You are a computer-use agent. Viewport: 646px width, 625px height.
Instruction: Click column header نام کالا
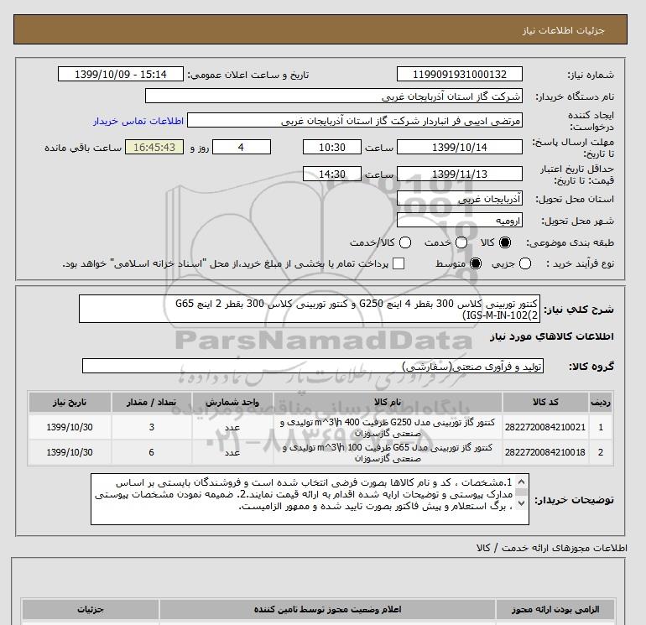388,403
